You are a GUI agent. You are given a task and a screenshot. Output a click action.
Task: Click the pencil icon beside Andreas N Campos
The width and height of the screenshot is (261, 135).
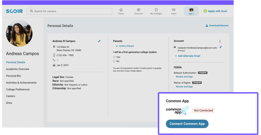99,41
